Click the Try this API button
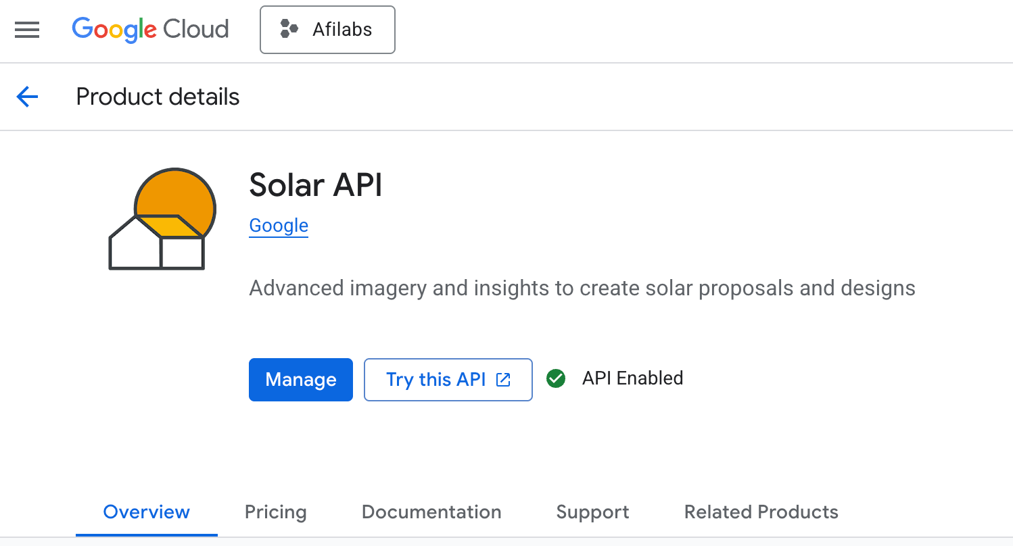1013x546 pixels. [448, 379]
